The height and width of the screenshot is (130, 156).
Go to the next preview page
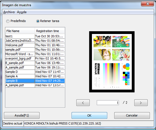point(141,103)
